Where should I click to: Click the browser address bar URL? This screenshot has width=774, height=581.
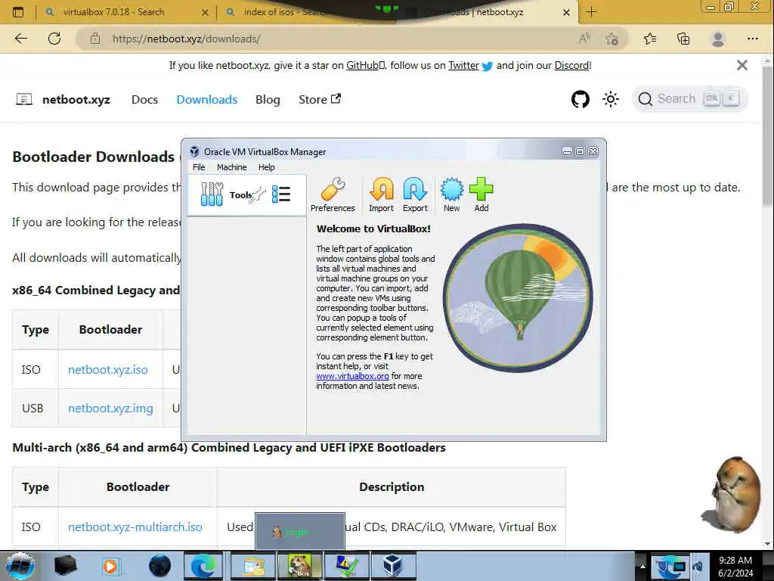coord(186,39)
